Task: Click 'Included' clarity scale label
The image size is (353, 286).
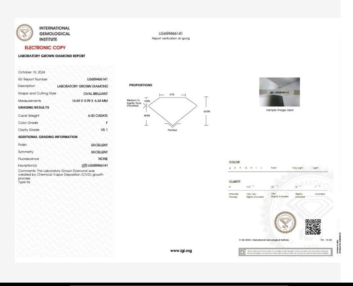Action: click(320, 194)
